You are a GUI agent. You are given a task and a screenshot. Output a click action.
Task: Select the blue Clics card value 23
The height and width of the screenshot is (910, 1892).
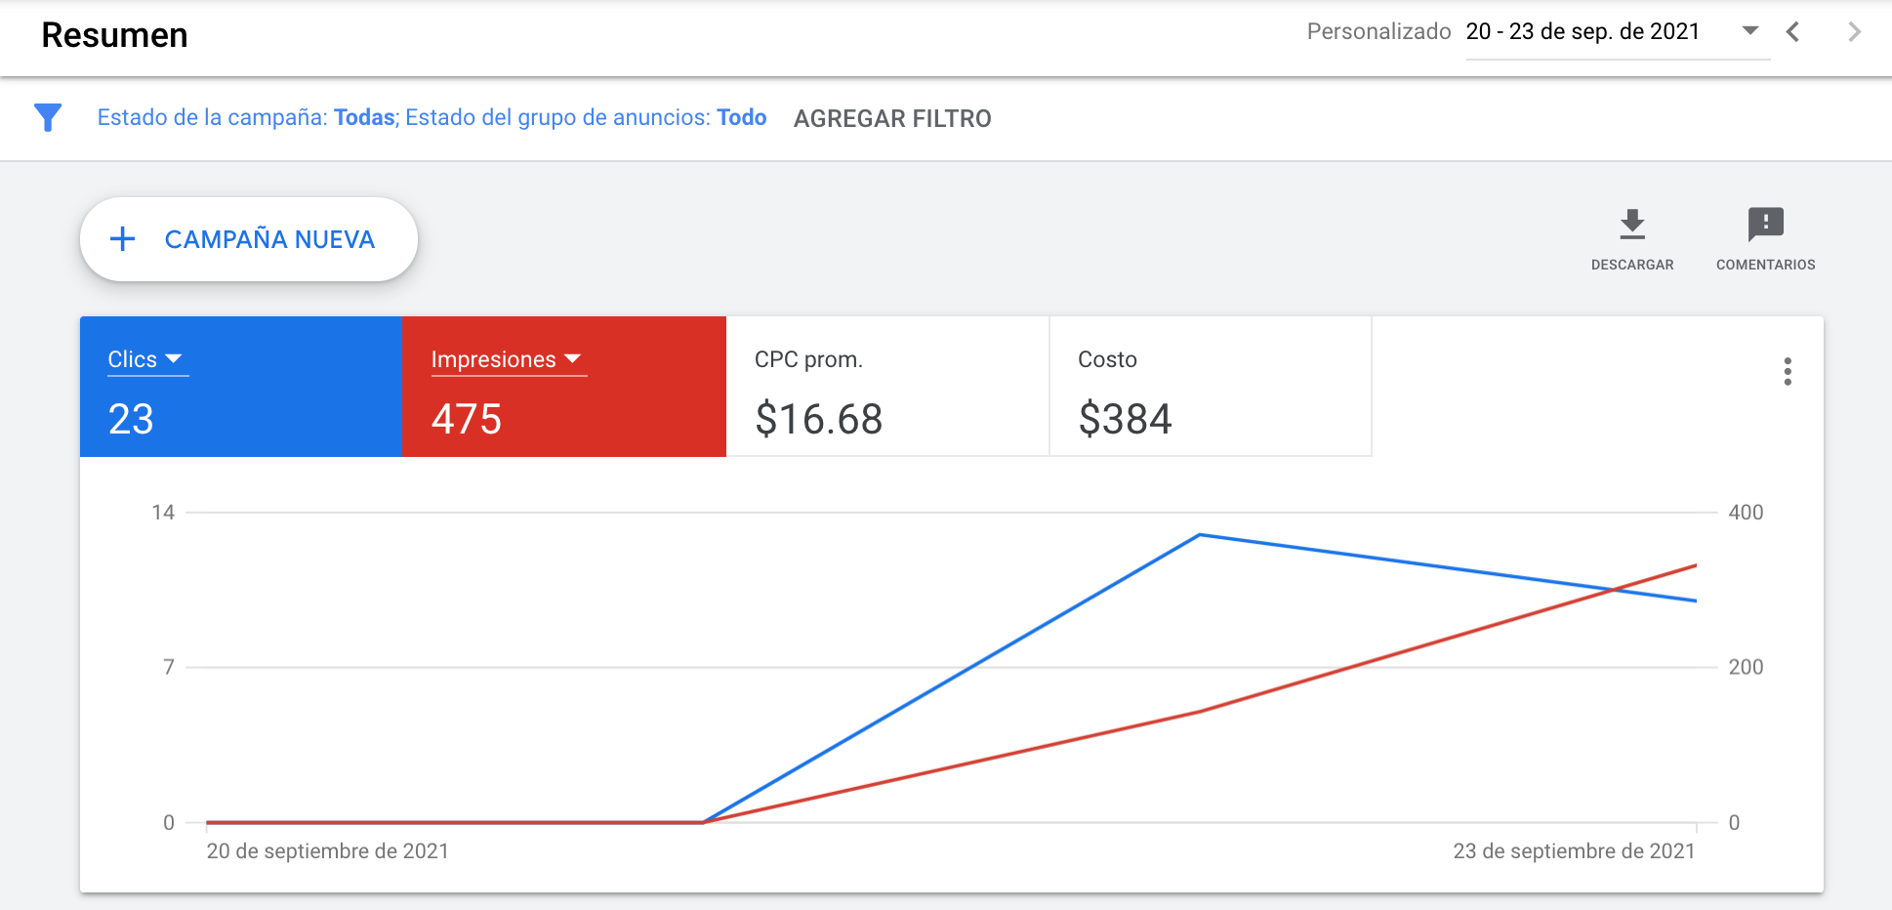131,420
